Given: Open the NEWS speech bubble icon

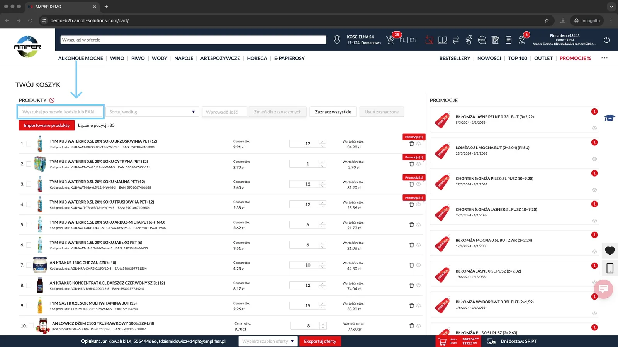Looking at the screenshot, I should (482, 40).
